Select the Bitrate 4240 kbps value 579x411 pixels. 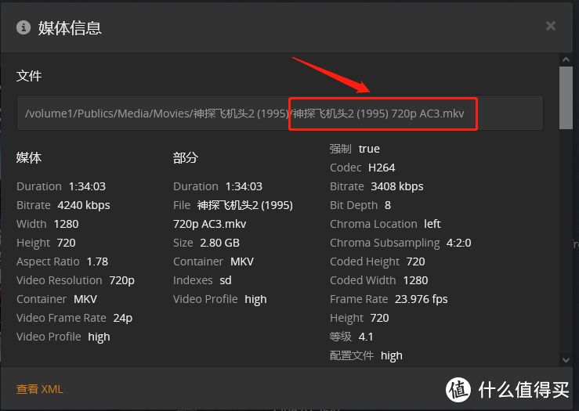84,205
